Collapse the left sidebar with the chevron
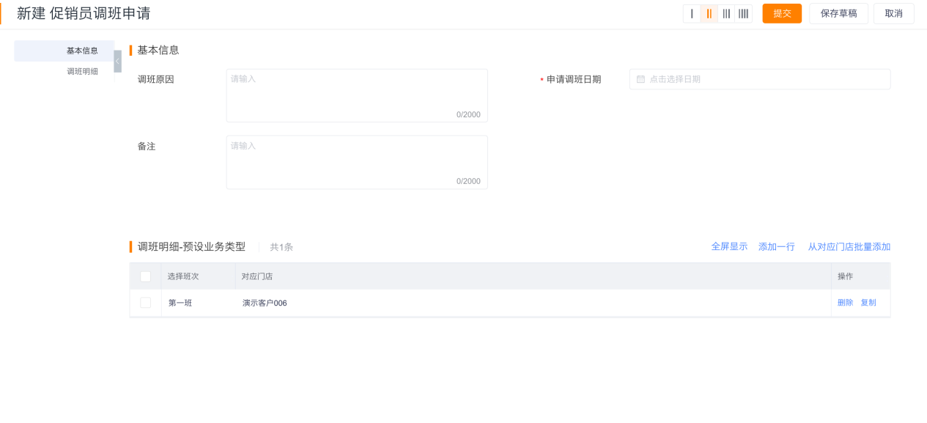This screenshot has height=423, width=927. 117,61
